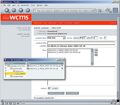Click the LOGOUT link
Image resolution: width=120 pixels, height=105 pixels.
tap(113, 23)
